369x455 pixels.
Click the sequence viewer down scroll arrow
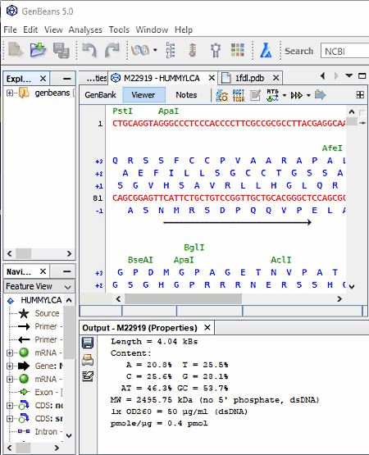(x=352, y=287)
